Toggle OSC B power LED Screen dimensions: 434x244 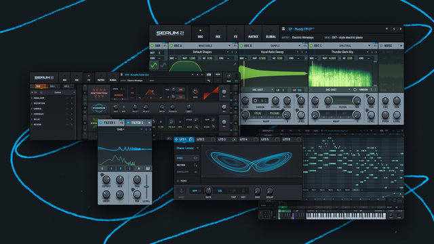click(x=241, y=45)
